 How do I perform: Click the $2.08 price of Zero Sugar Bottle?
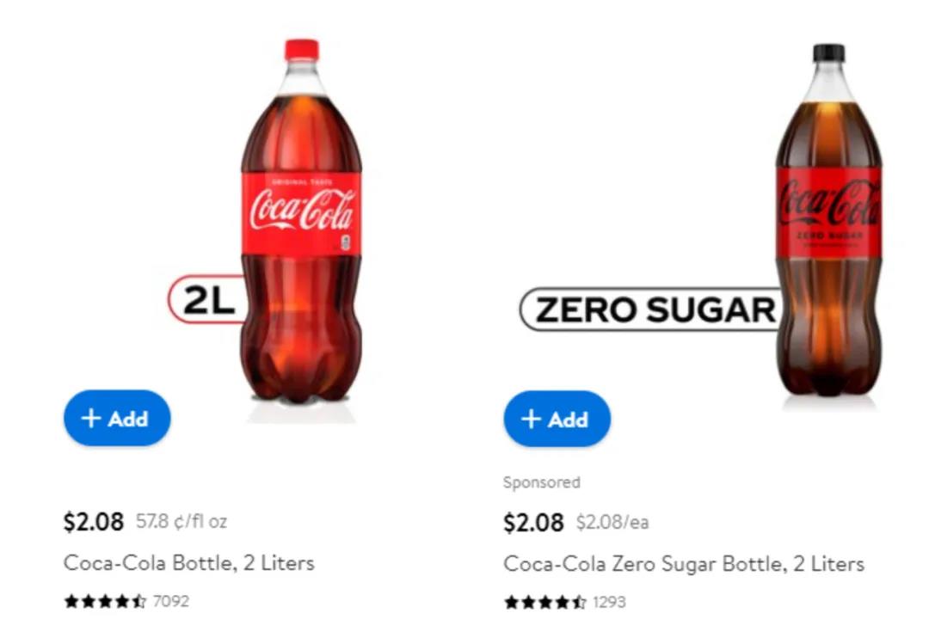(x=533, y=522)
